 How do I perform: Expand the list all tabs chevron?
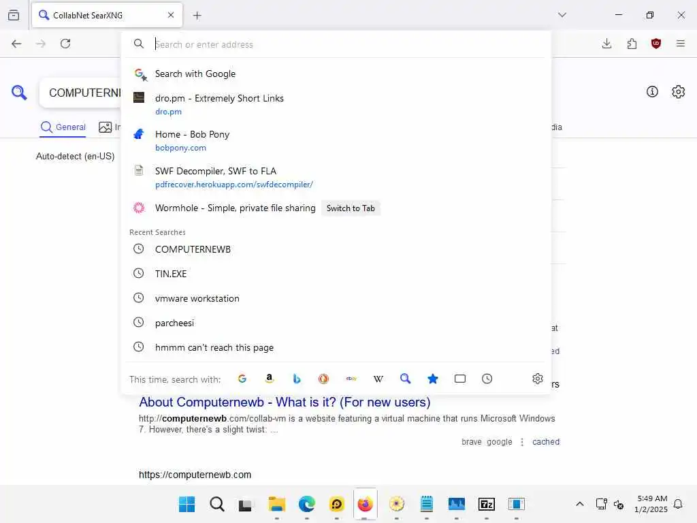coord(562,15)
